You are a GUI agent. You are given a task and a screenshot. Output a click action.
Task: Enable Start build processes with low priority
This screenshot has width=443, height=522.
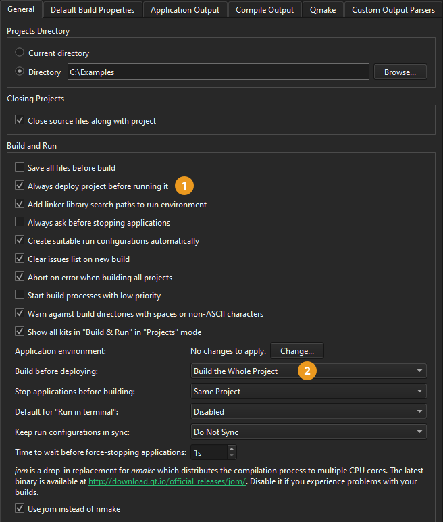click(x=20, y=295)
